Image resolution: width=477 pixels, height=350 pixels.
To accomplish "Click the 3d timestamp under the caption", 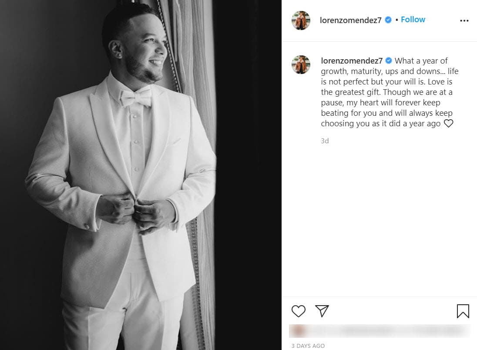I will pos(325,141).
